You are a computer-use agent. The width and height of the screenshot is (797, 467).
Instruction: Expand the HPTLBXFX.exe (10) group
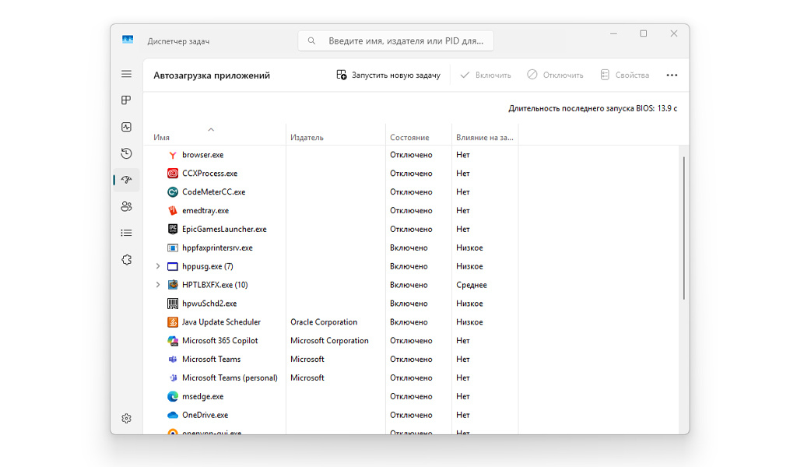[x=157, y=285]
